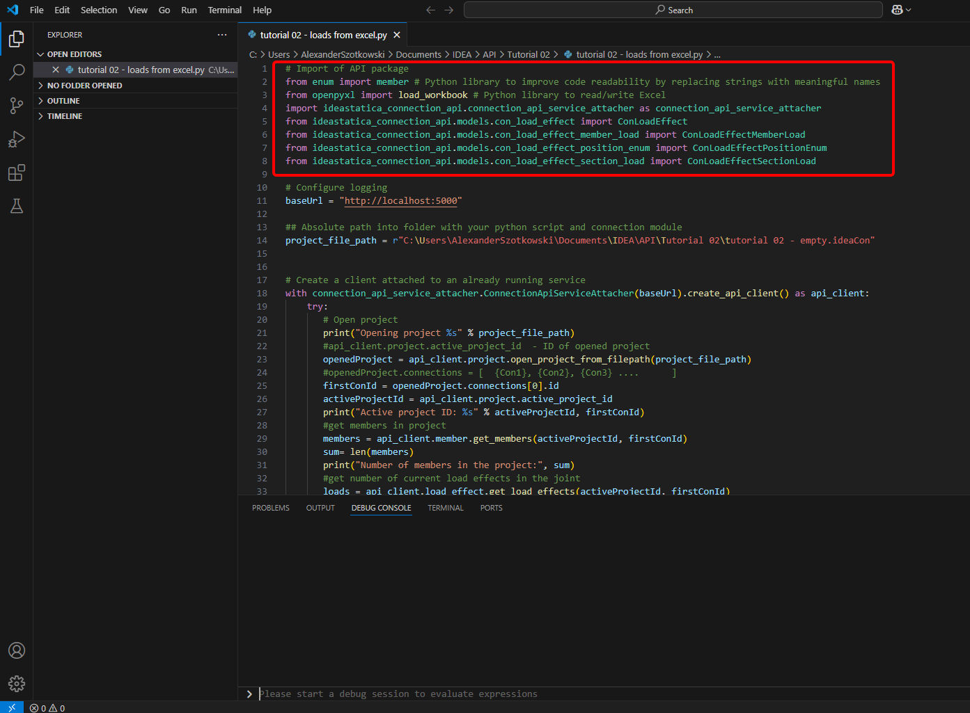Open the Terminal menu

224,10
